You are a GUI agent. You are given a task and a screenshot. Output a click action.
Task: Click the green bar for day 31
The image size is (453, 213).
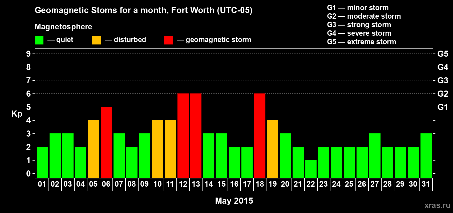click(426, 156)
